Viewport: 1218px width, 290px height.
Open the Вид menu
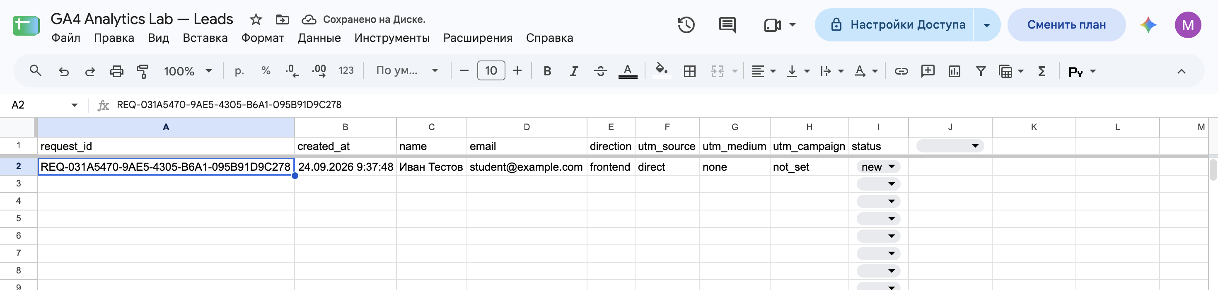pos(158,38)
